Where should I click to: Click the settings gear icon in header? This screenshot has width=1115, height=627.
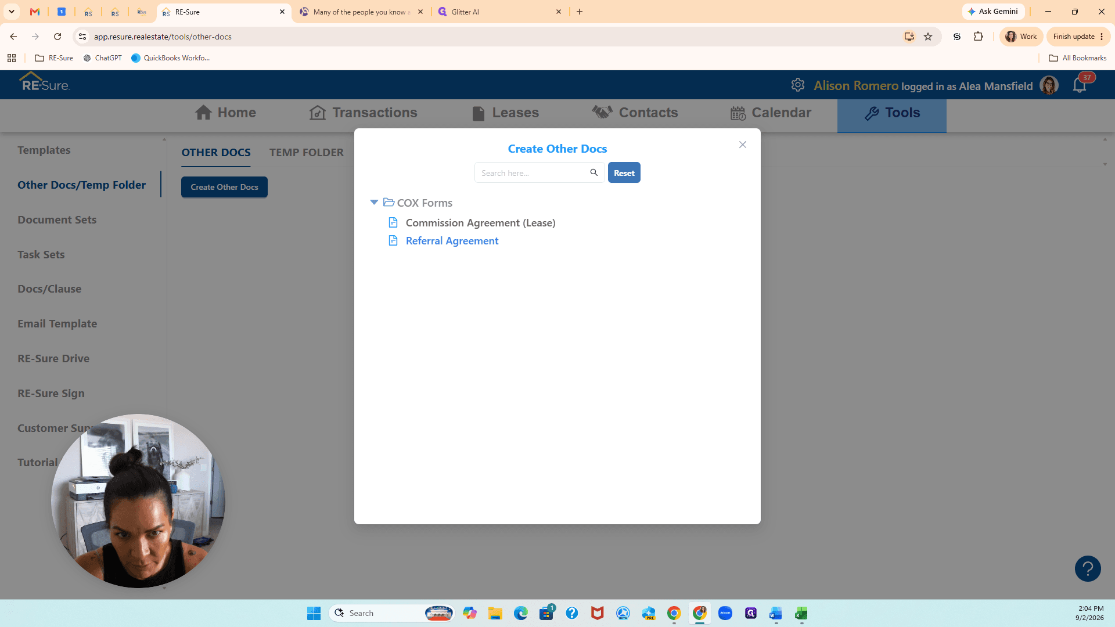pos(798,85)
